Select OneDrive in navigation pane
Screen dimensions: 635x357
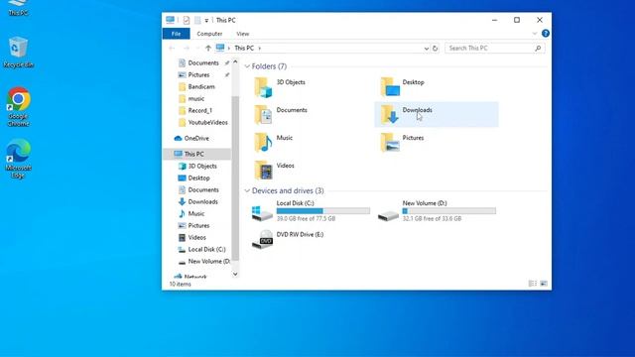196,139
